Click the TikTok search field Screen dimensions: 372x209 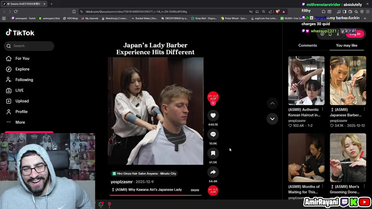(29, 46)
